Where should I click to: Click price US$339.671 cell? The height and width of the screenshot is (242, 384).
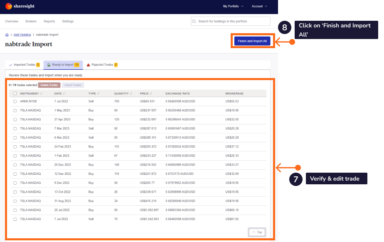coord(148,192)
